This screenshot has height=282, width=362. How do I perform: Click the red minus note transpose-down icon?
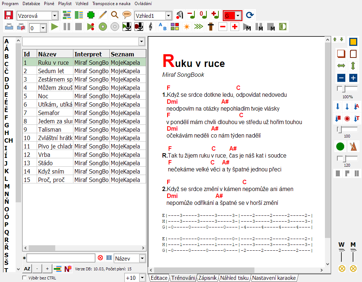(x=192, y=15)
